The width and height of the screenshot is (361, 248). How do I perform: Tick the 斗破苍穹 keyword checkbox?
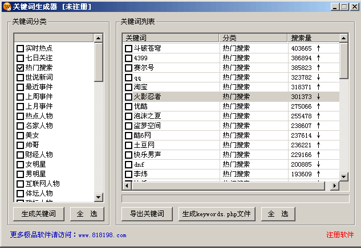[x=128, y=48]
